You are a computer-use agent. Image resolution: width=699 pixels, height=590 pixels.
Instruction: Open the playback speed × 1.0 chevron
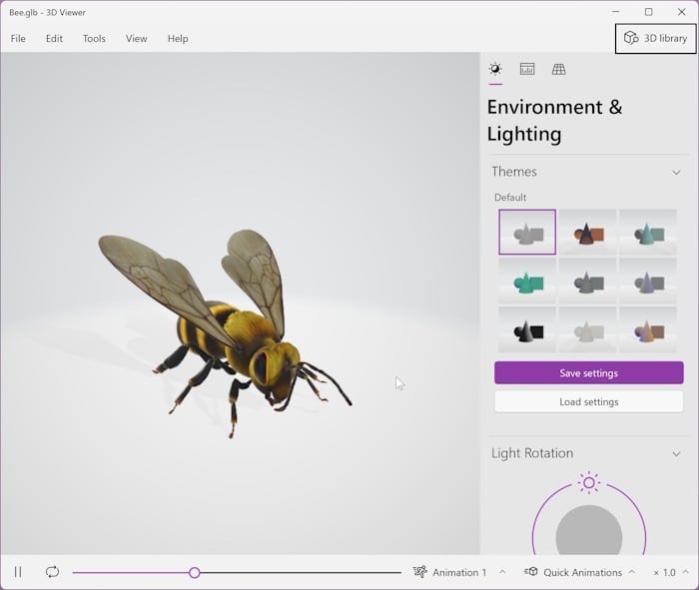[x=685, y=572]
